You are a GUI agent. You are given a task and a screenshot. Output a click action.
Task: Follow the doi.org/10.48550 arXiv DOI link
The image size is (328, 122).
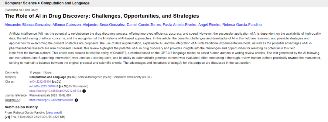tap(55, 91)
